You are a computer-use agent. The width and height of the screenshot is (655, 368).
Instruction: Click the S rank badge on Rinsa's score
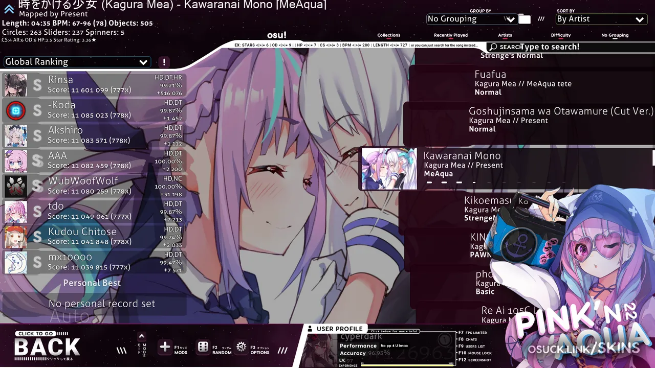tap(37, 85)
